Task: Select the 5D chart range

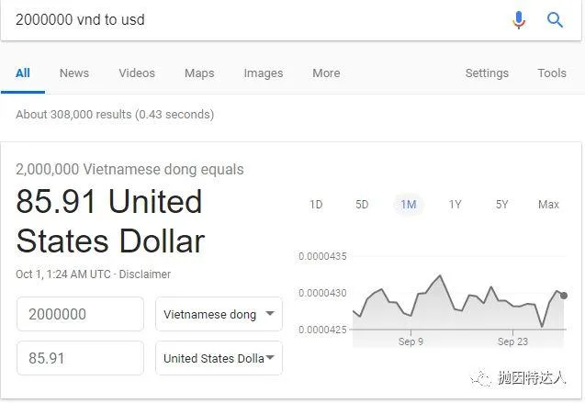Action: (x=362, y=205)
